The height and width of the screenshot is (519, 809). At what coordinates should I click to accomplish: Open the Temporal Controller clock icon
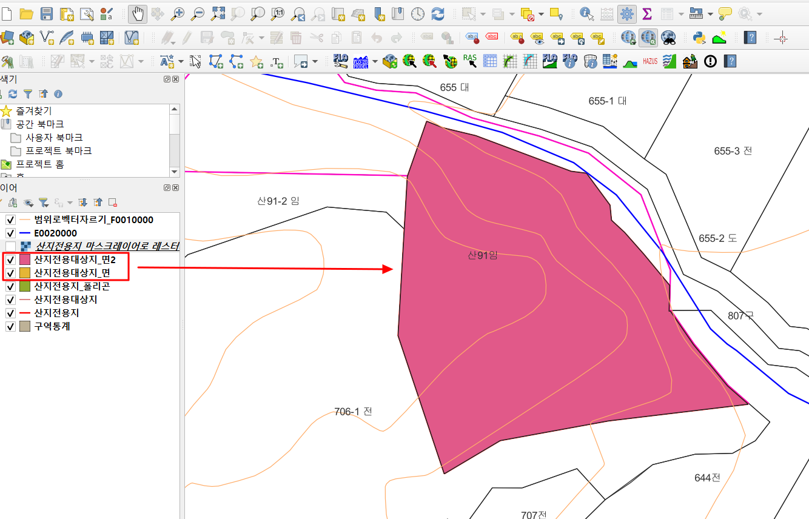418,13
